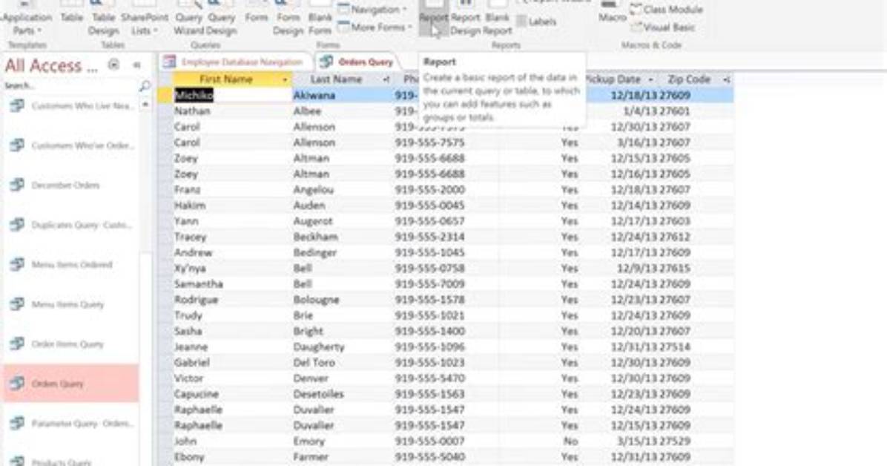Collapse the navigation pane with the chevron button

[x=136, y=65]
